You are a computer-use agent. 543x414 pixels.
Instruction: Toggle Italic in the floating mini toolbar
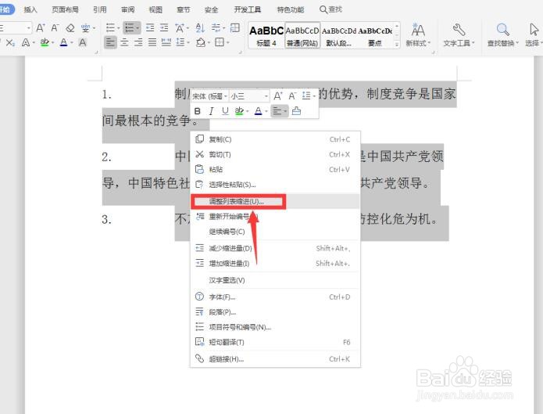(x=211, y=111)
